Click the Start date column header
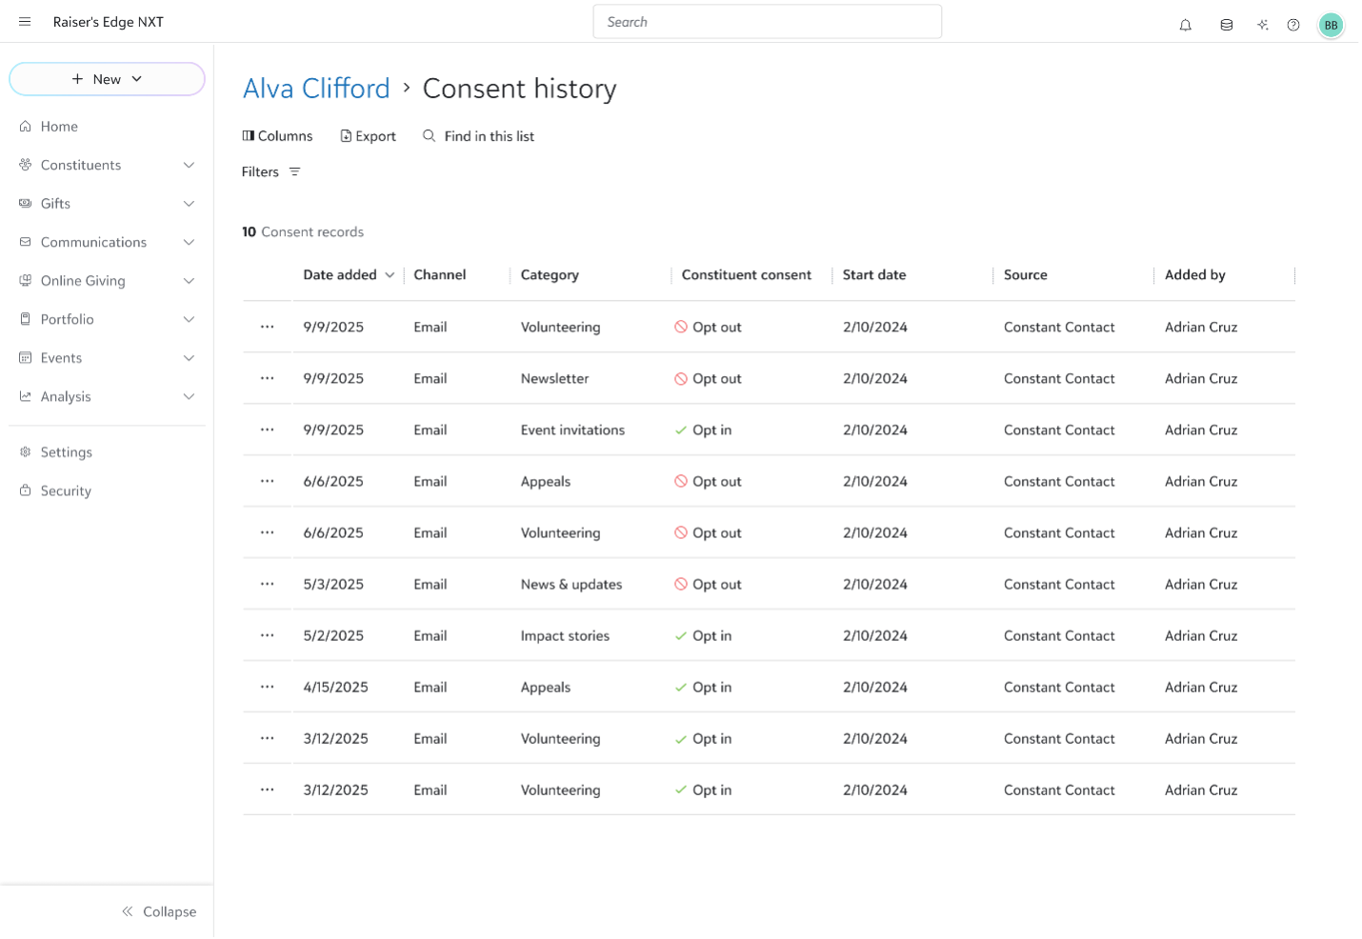 pyautogui.click(x=874, y=274)
